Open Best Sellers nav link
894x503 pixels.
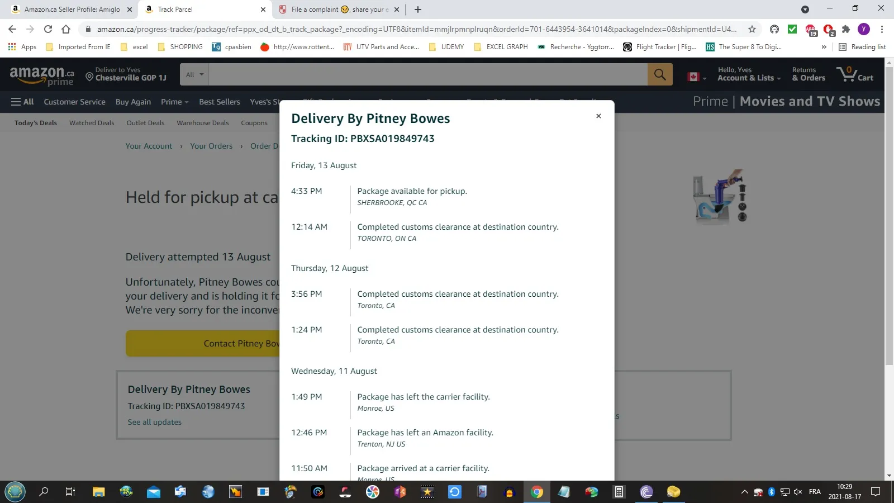click(x=220, y=102)
